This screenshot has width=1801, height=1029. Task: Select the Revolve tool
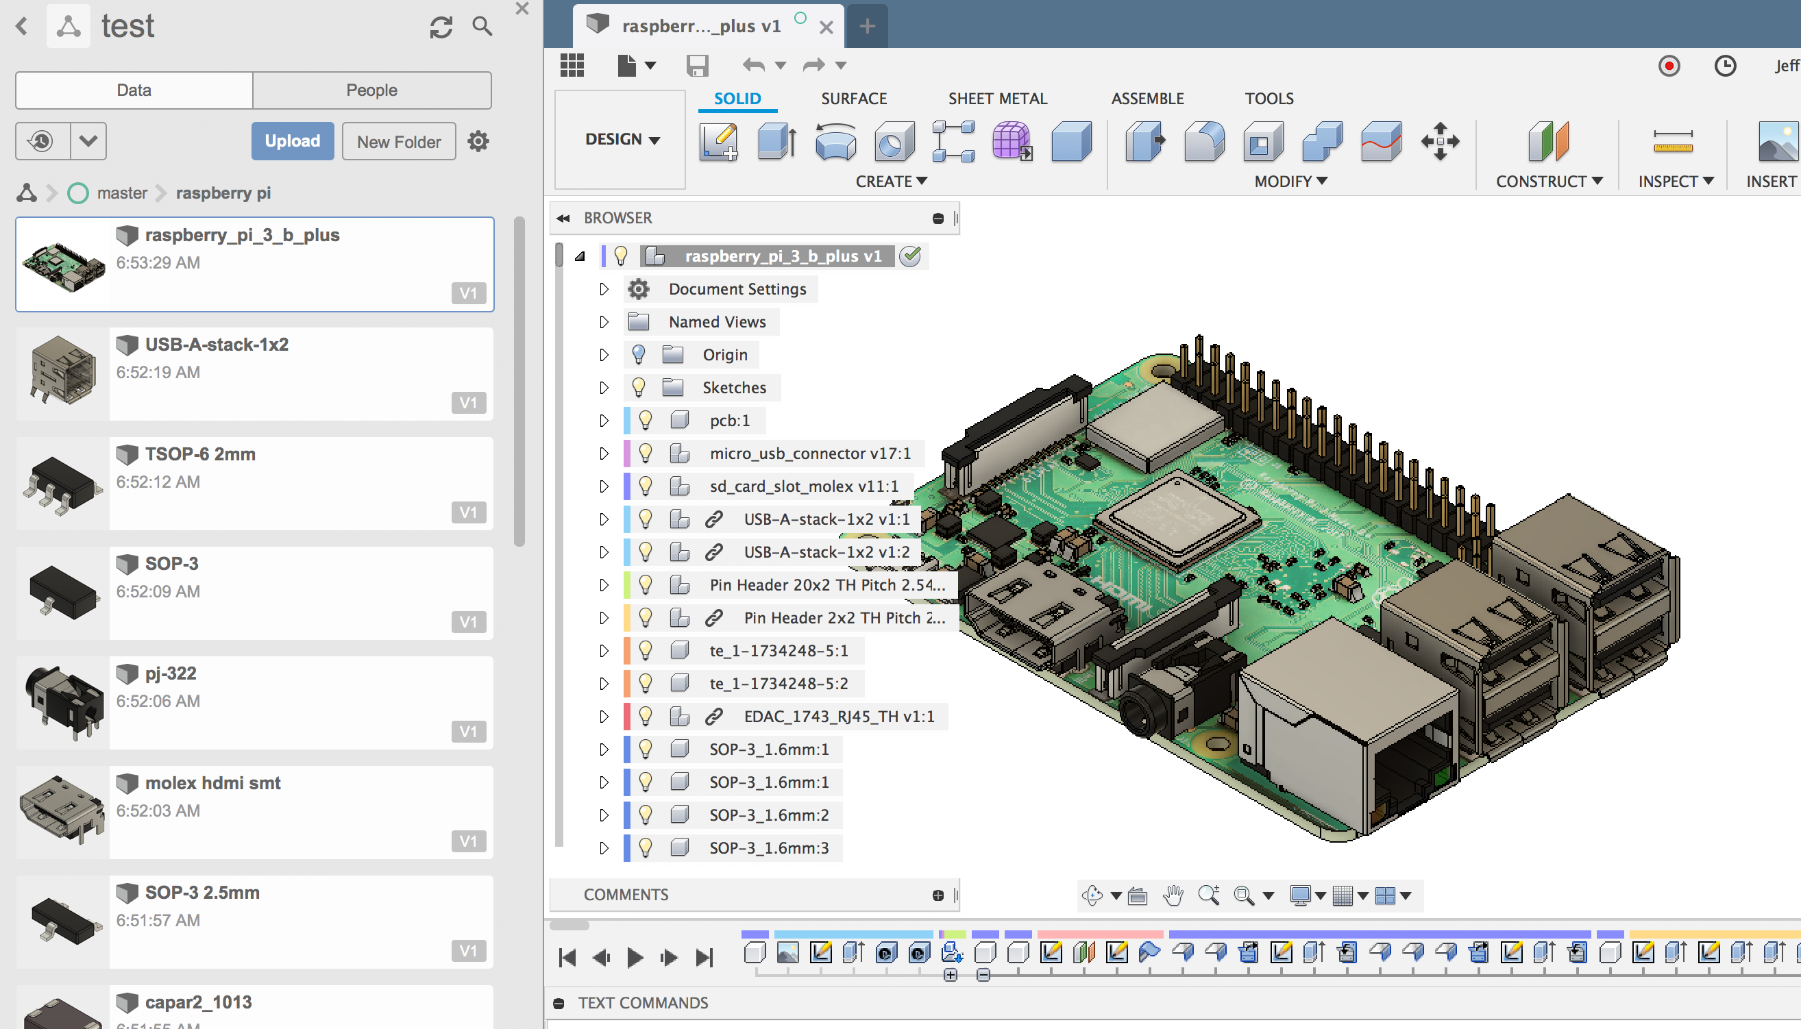click(835, 141)
